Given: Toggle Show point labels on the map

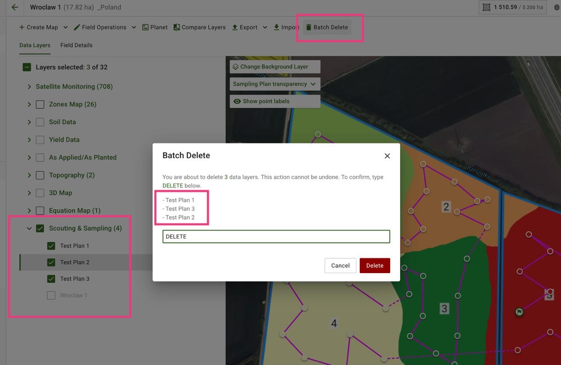Looking at the screenshot, I should [x=261, y=101].
